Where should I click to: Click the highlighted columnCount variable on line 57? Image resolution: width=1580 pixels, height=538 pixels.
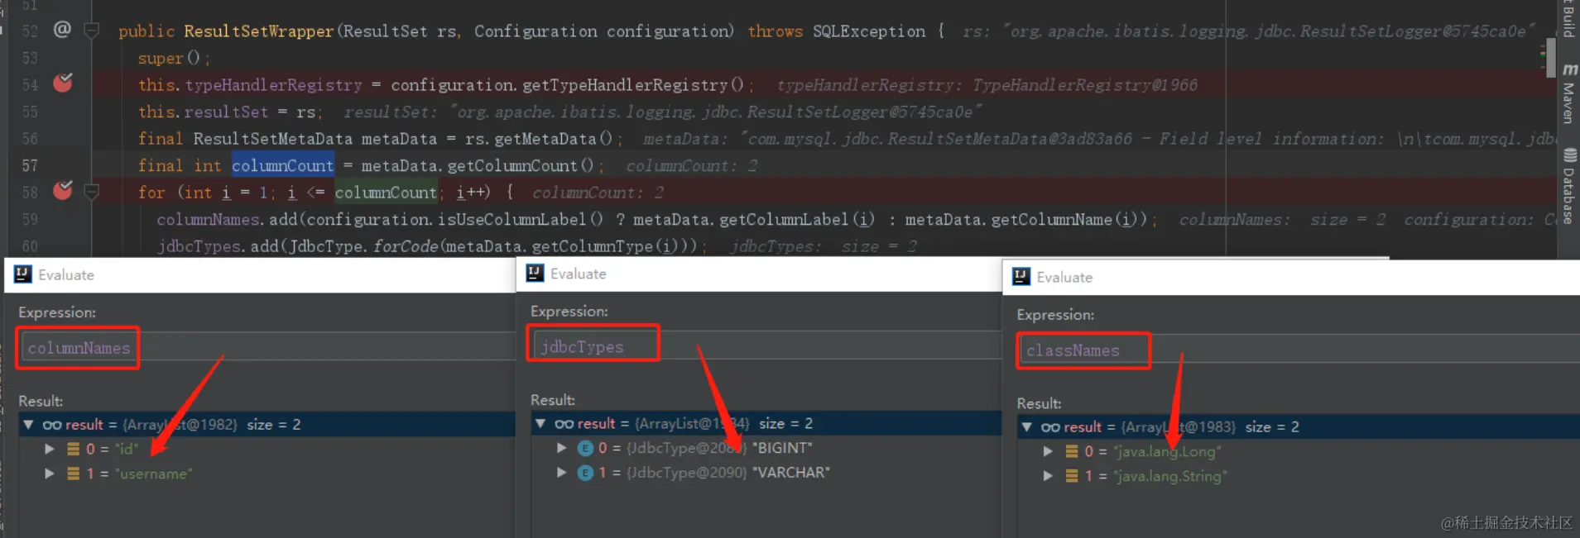[x=282, y=165]
